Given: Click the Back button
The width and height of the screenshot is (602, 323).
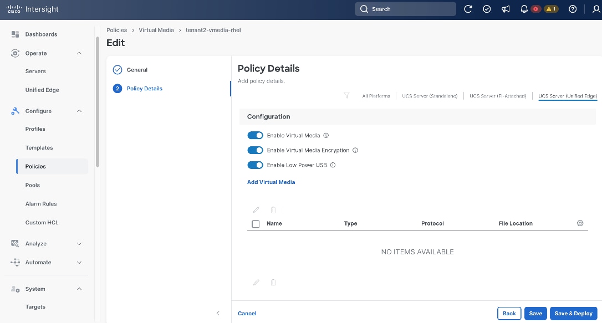Looking at the screenshot, I should [x=509, y=314].
